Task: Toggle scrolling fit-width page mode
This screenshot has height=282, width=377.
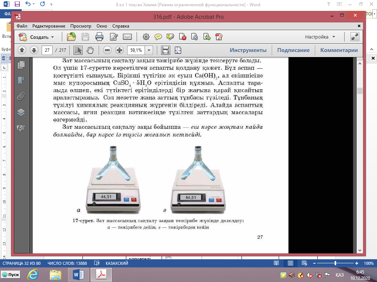Action: tap(166, 50)
